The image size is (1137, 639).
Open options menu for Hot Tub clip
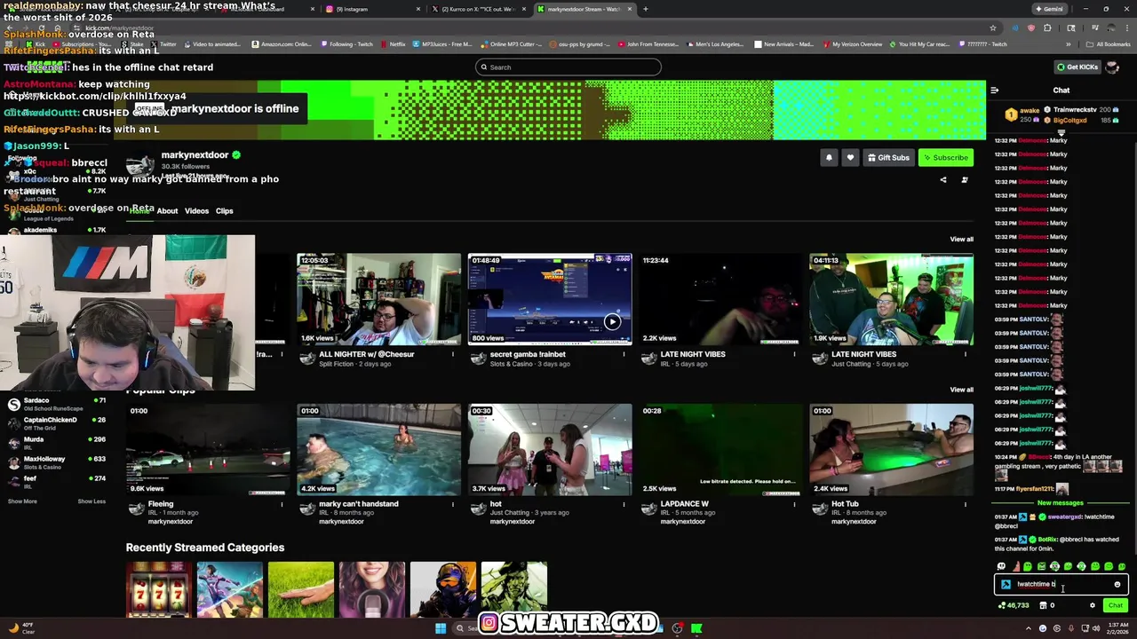[966, 504]
